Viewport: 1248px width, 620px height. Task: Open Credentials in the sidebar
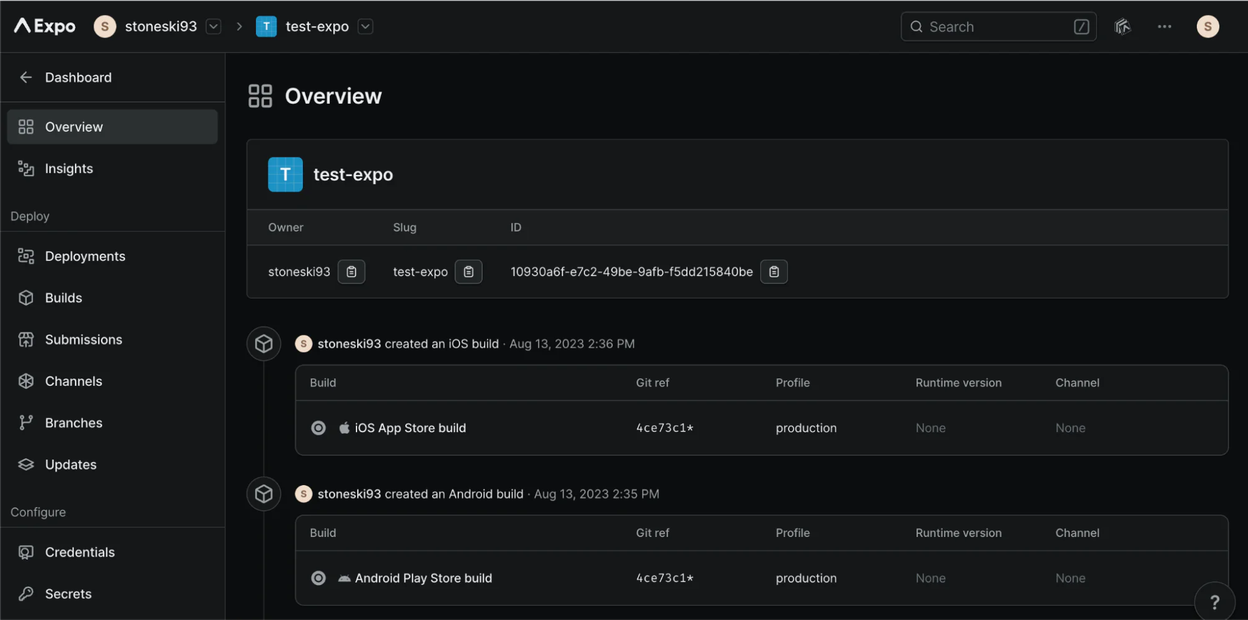[112, 552]
